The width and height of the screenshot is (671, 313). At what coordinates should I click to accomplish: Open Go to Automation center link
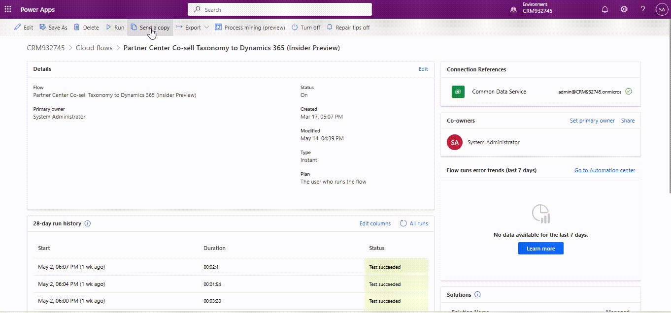click(x=604, y=170)
